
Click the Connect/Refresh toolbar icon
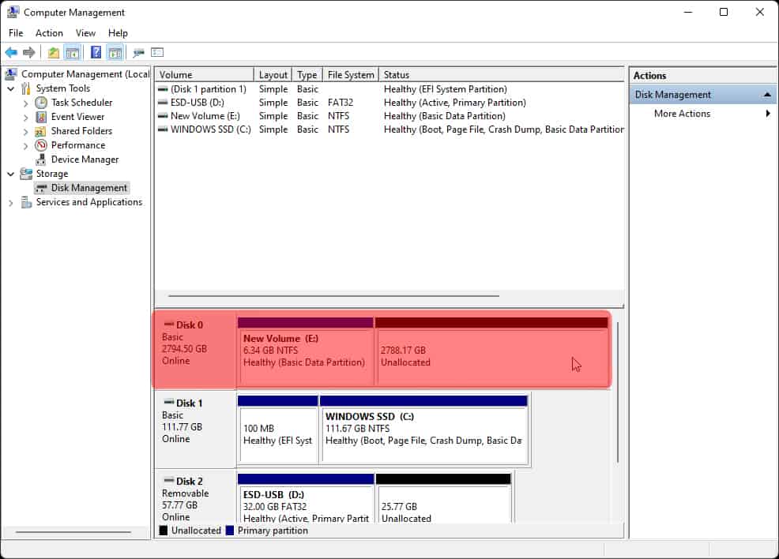click(138, 52)
